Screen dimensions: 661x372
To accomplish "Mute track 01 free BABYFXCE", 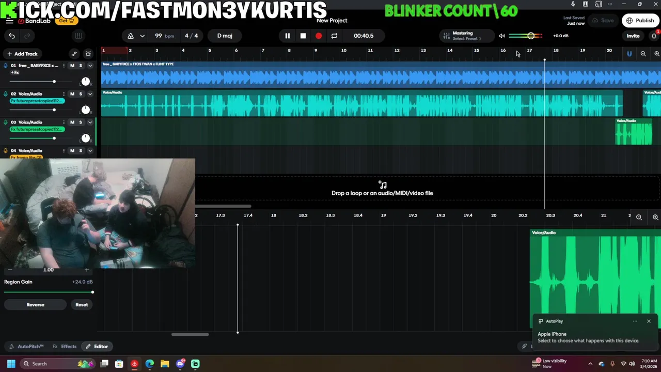I will coord(72,66).
